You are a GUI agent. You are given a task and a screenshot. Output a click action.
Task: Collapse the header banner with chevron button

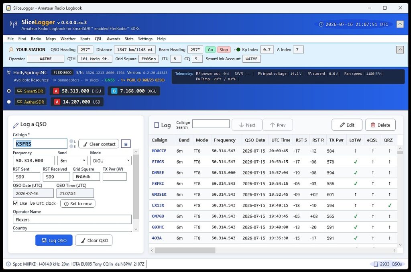(400, 25)
